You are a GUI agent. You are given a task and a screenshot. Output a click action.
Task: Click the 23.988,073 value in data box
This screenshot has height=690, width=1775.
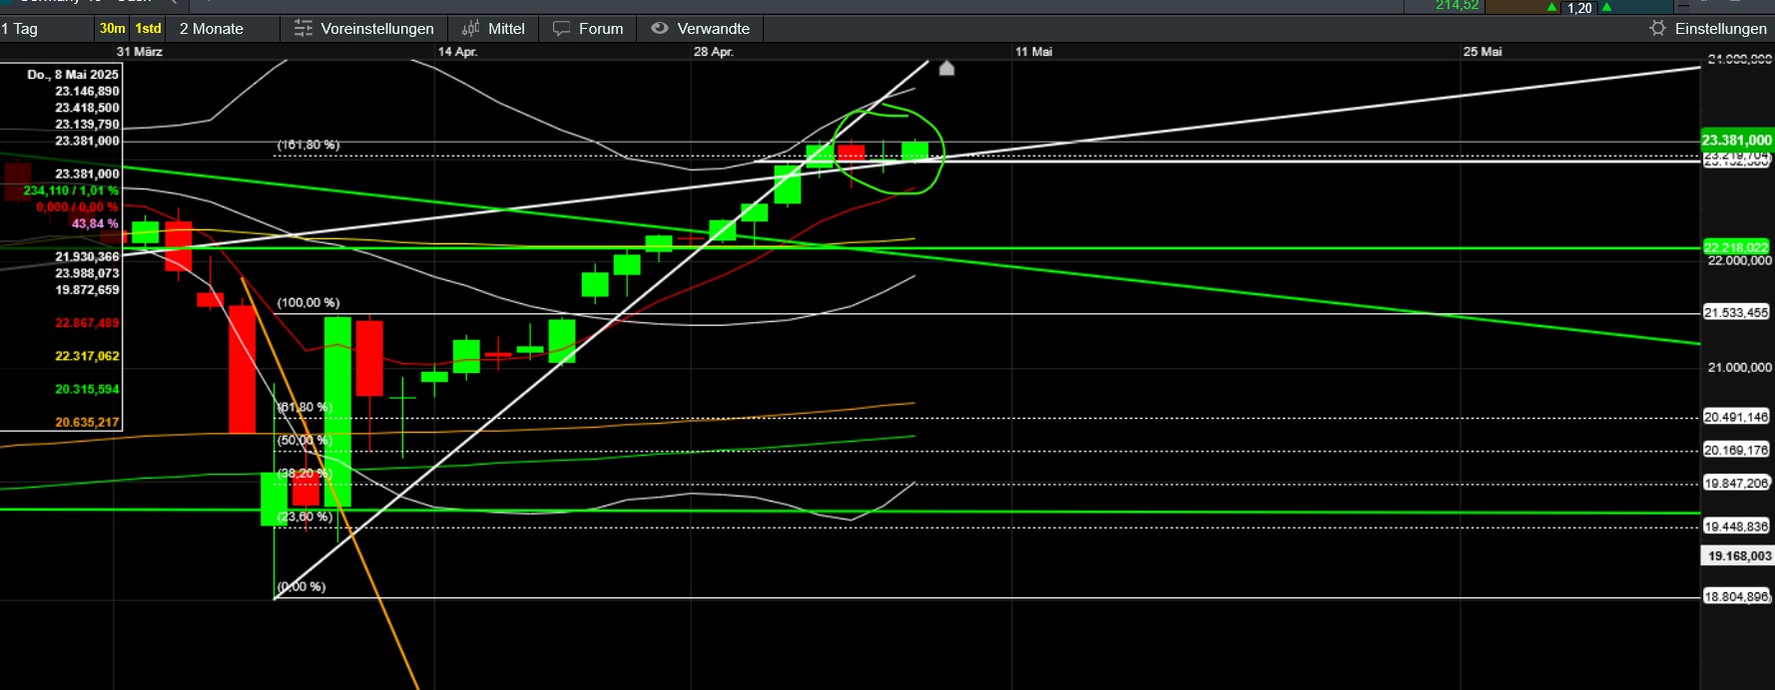(x=87, y=273)
